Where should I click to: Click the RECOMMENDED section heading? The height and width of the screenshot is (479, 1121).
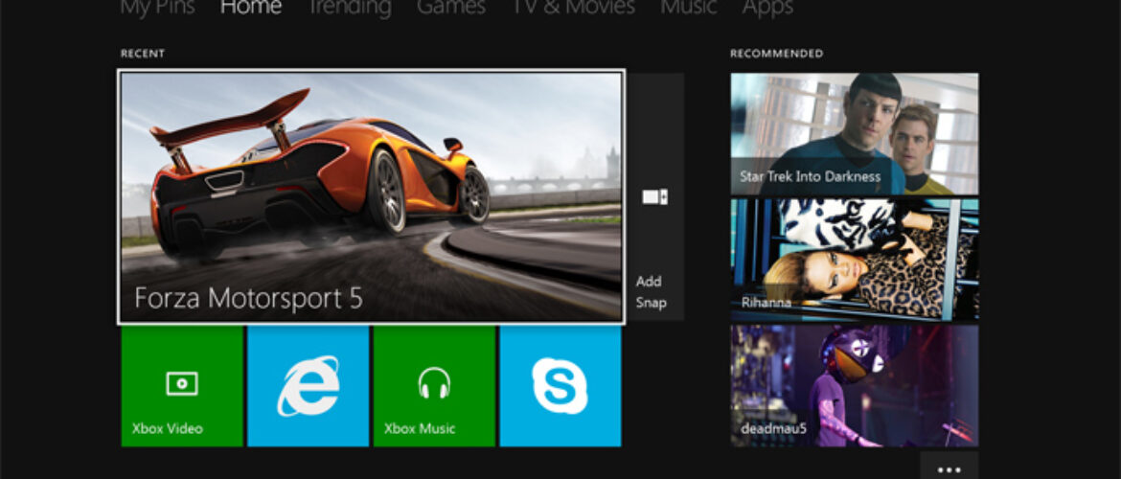[x=776, y=54]
